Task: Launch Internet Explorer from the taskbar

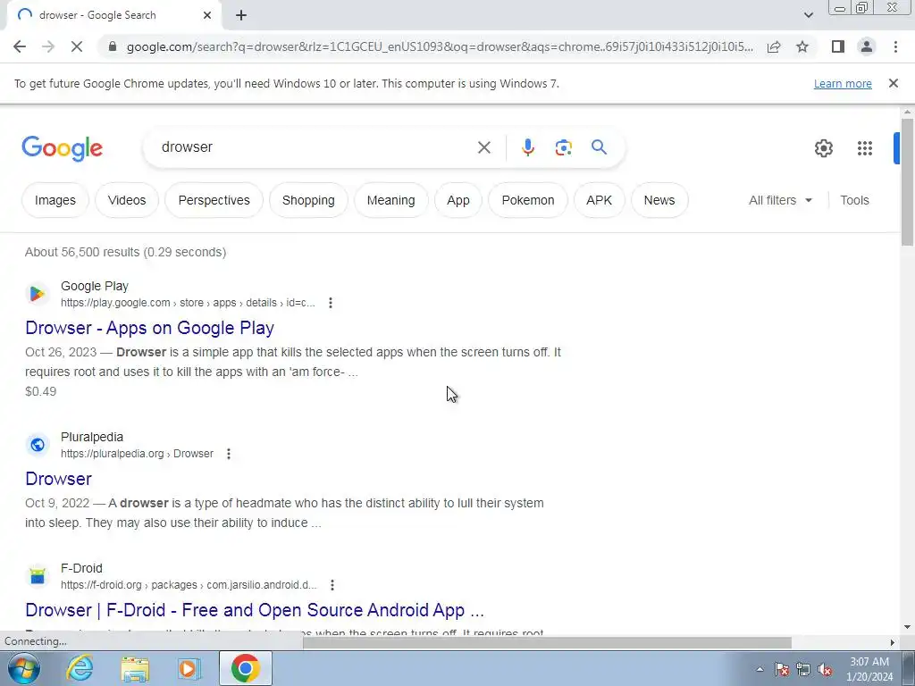Action: 80,668
